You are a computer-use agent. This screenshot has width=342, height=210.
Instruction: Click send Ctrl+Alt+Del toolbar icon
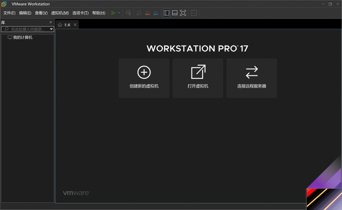coord(128,13)
